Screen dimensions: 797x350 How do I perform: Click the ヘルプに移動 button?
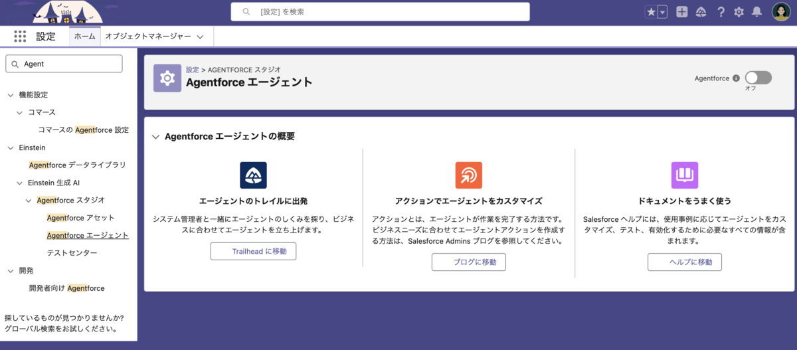[685, 262]
